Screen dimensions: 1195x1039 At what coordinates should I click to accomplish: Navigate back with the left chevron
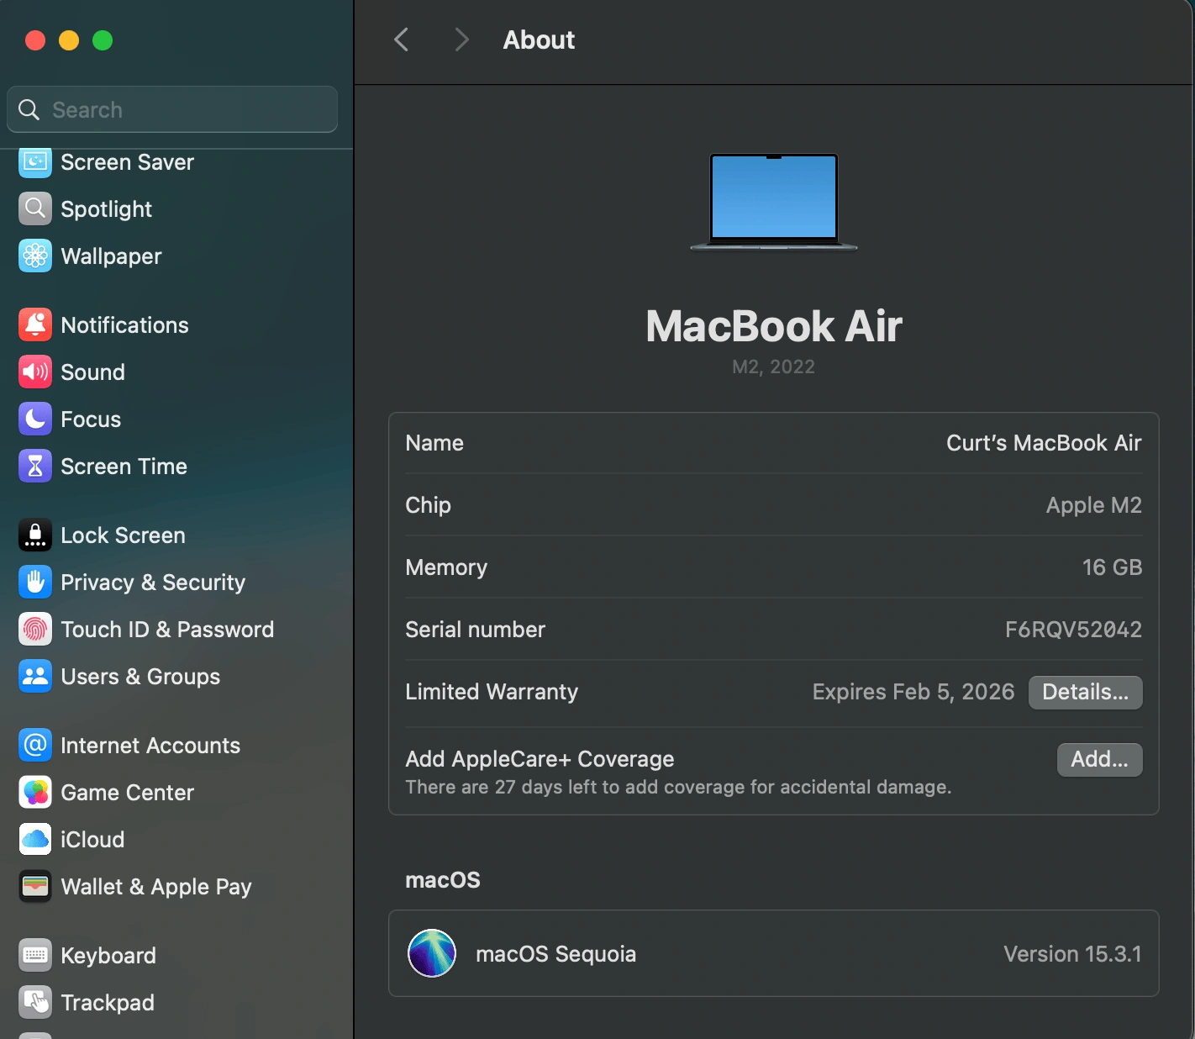402,40
